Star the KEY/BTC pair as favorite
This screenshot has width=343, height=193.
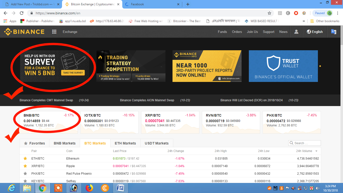tap(25, 181)
